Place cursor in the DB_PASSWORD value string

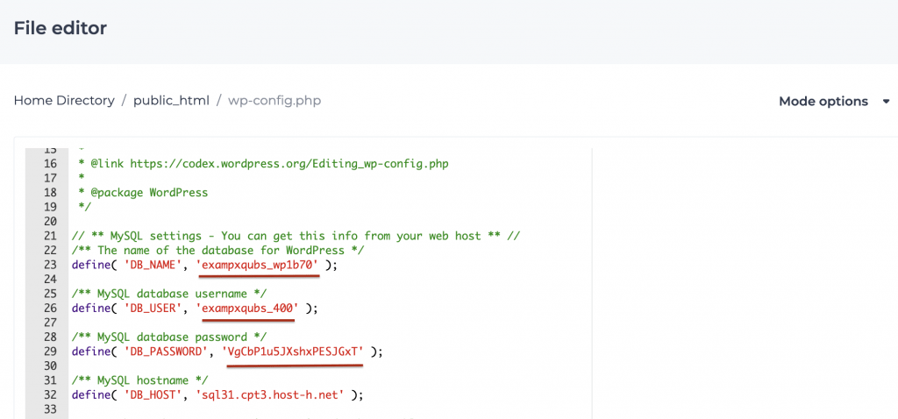pos(296,352)
